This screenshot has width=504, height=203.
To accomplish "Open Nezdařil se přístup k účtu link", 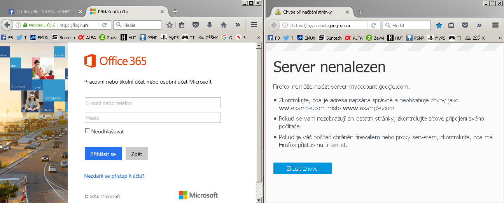I will click(x=114, y=176).
